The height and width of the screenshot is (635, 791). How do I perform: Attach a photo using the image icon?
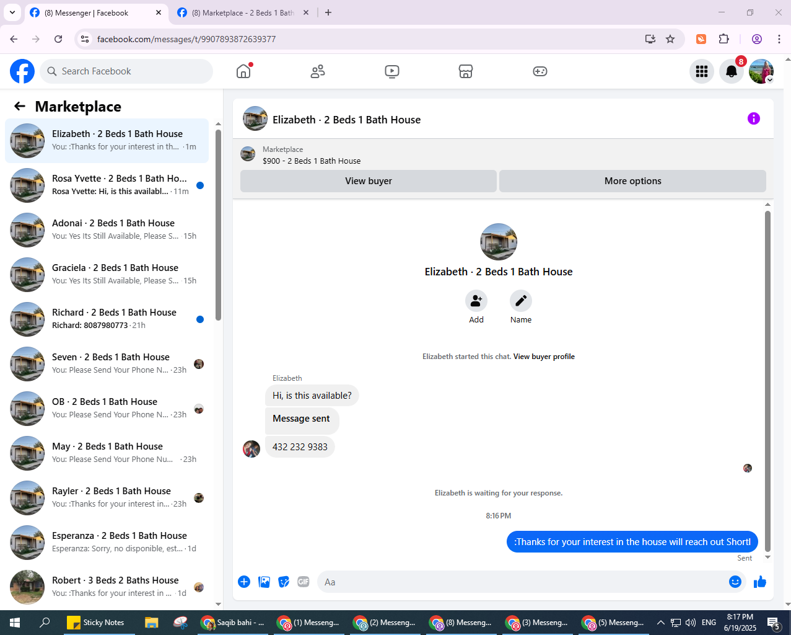tap(264, 582)
